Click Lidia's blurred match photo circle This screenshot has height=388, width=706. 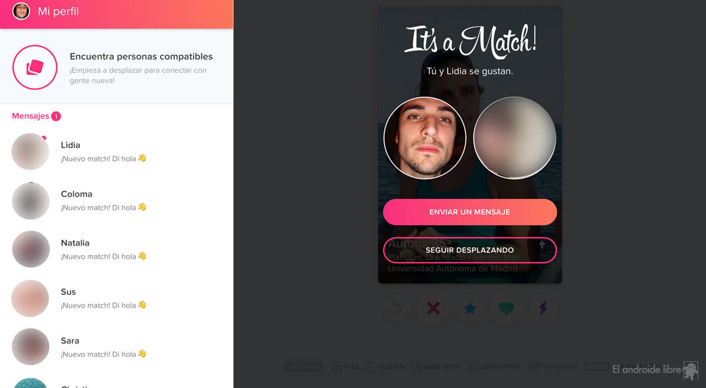pos(515,138)
